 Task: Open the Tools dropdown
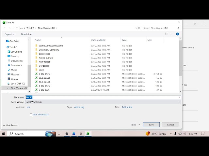135,125
